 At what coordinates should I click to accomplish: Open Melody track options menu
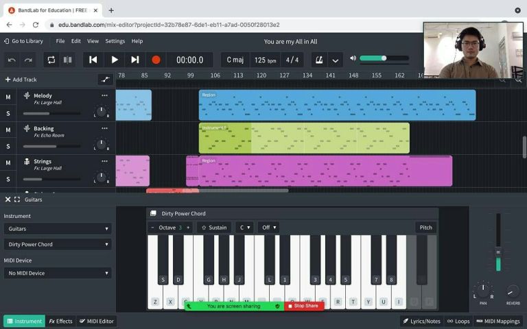104,95
